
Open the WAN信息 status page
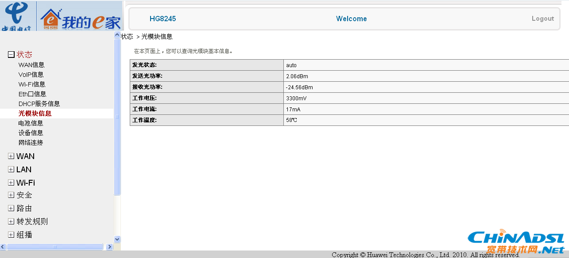31,65
